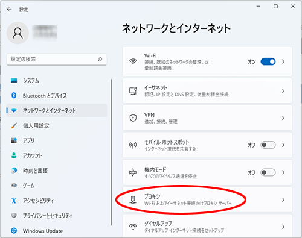Image resolution: width=302 pixels, height=238 pixels.
Task: Open VPN settings chevron arrow
Action: [x=283, y=118]
